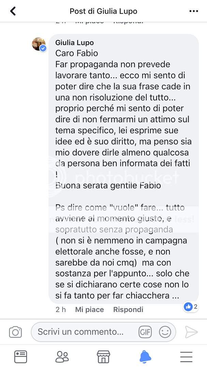
Task: Focus the "Scrivi un commento..." field
Action: coord(103,332)
